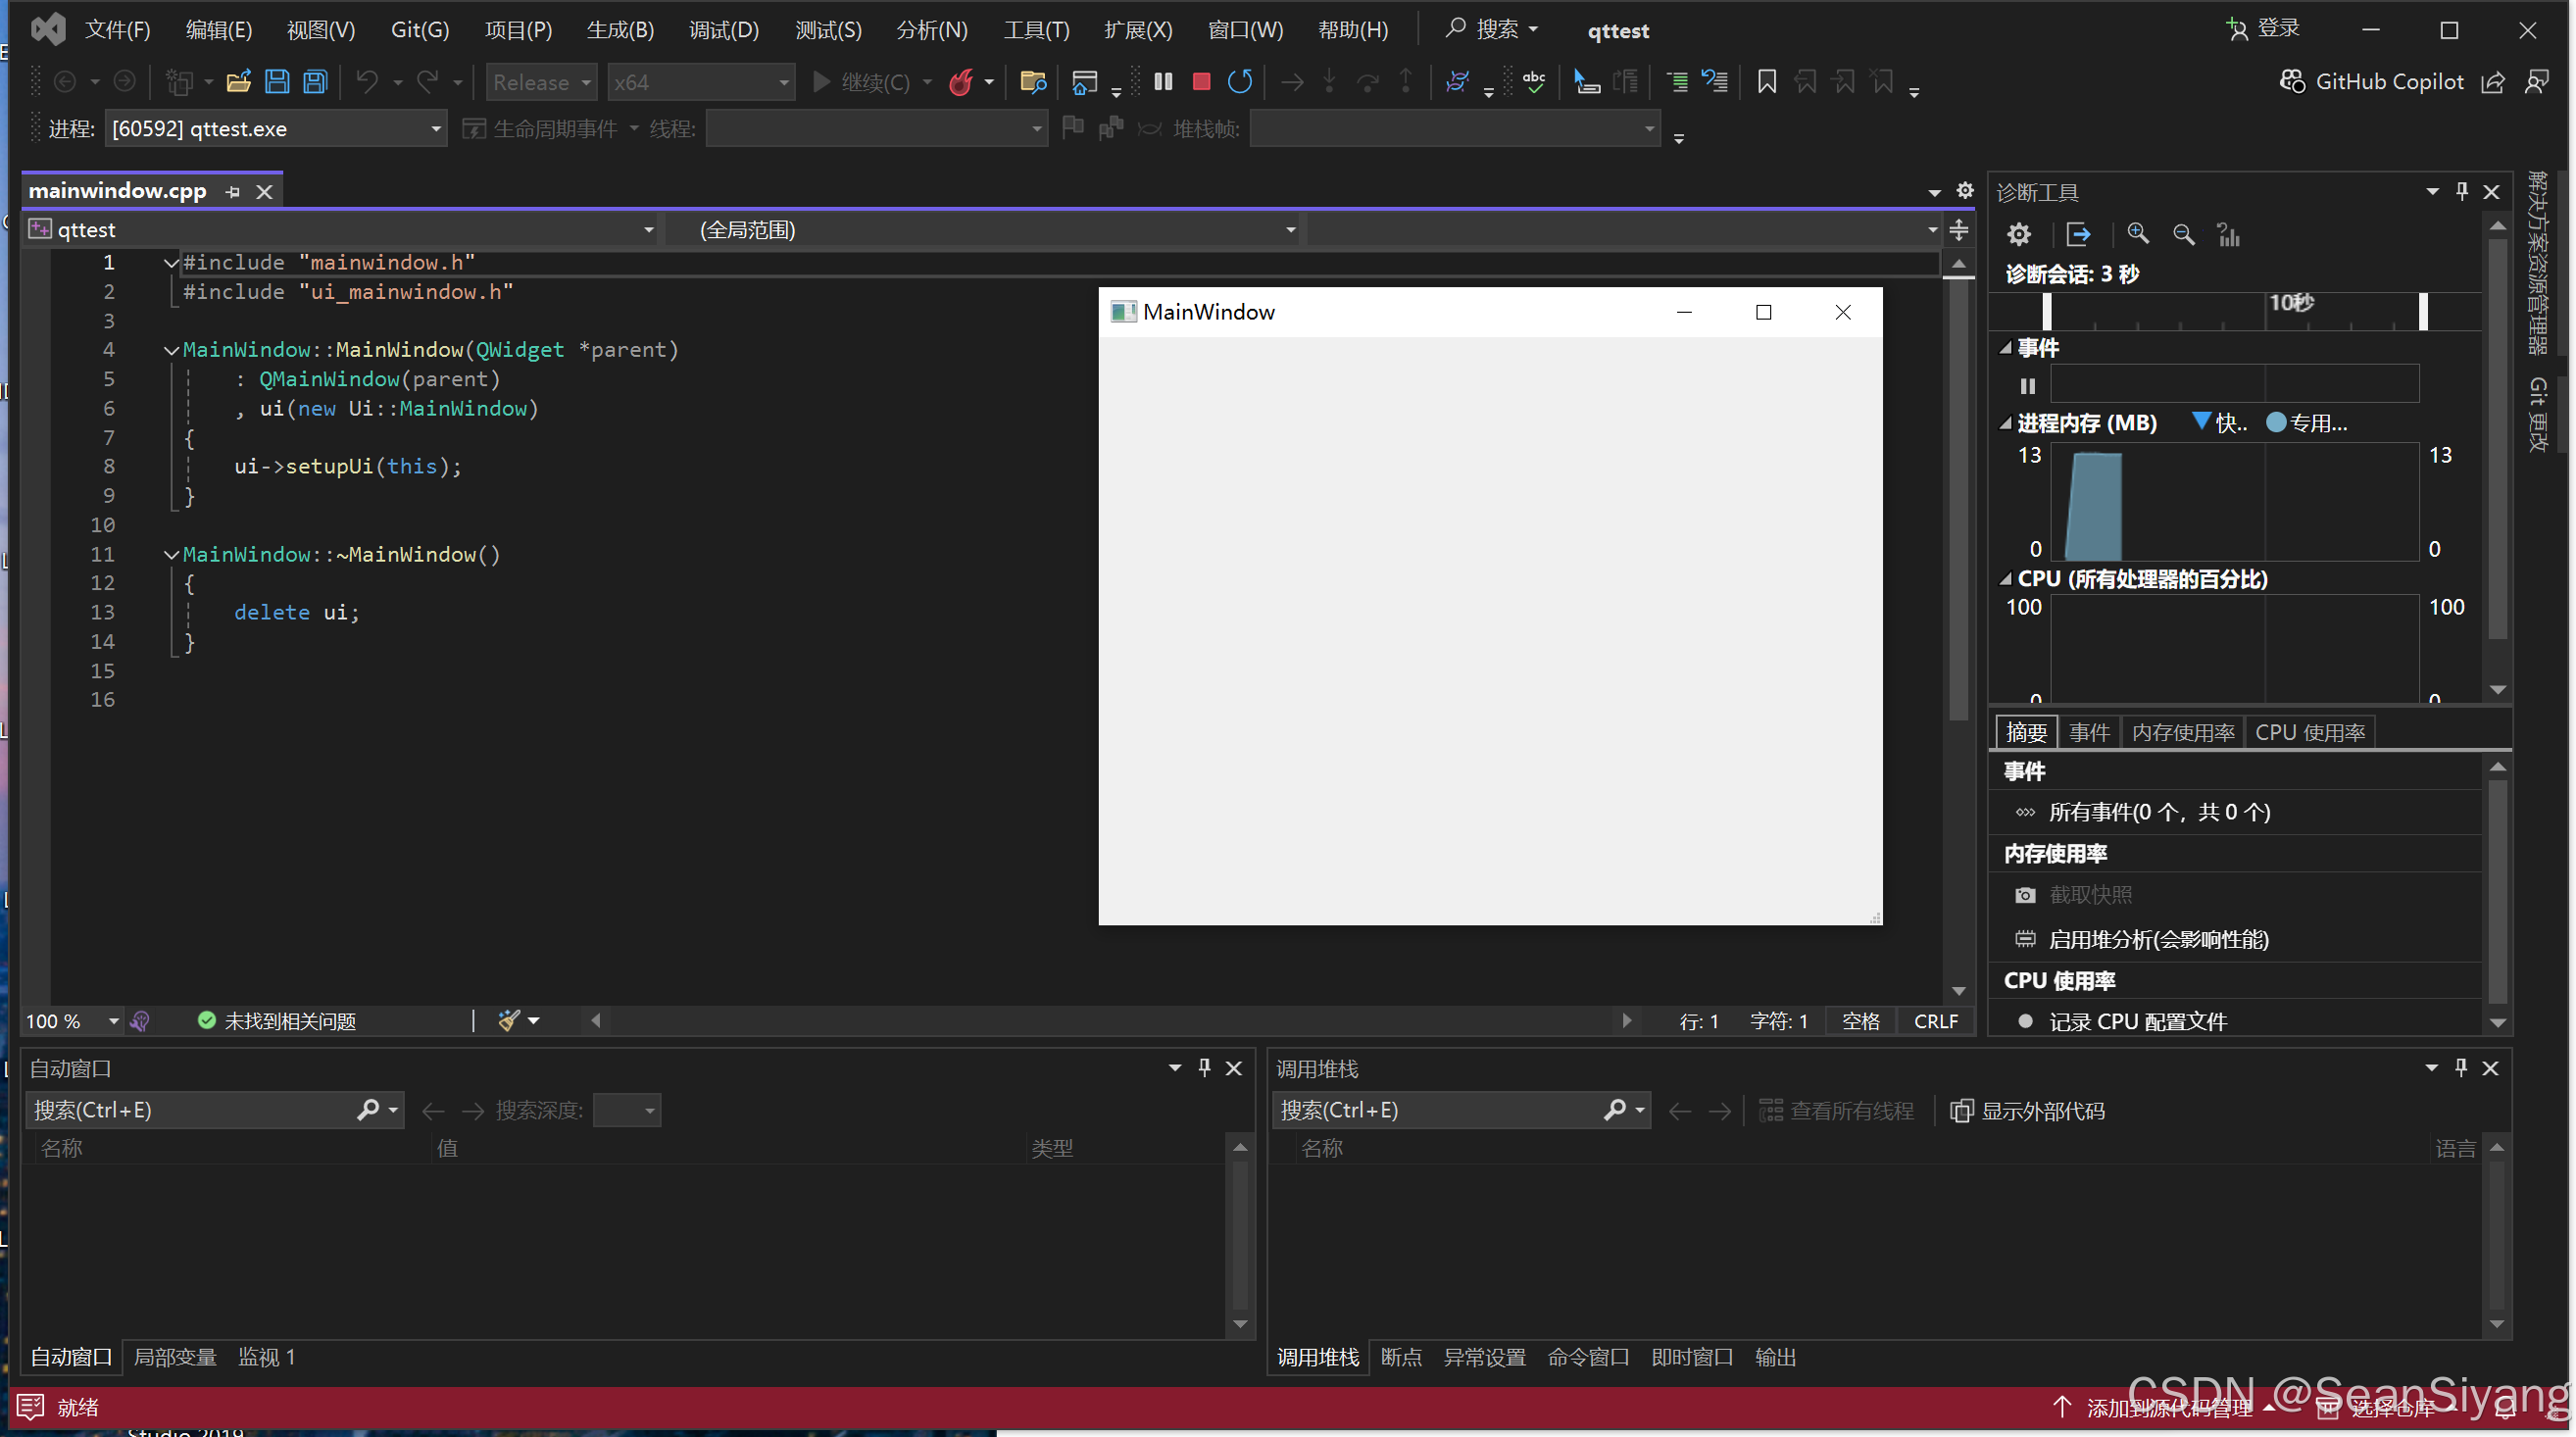Pause the debugging session
The image size is (2576, 1437).
click(x=1162, y=82)
